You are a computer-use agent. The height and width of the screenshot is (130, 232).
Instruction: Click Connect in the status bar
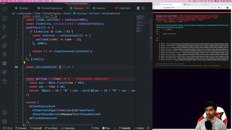(21, 128)
